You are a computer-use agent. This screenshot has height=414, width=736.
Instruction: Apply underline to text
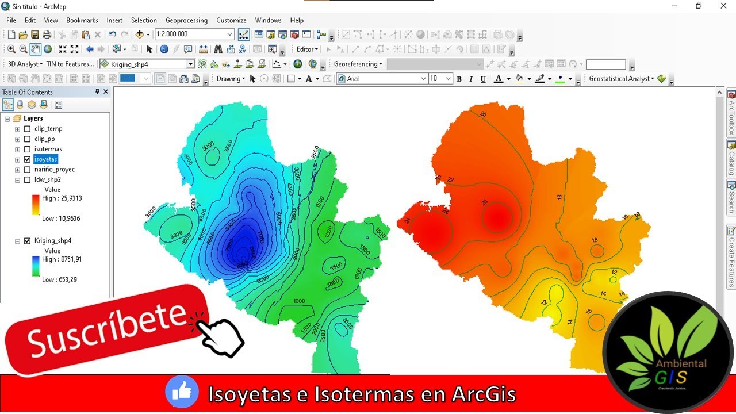click(483, 79)
